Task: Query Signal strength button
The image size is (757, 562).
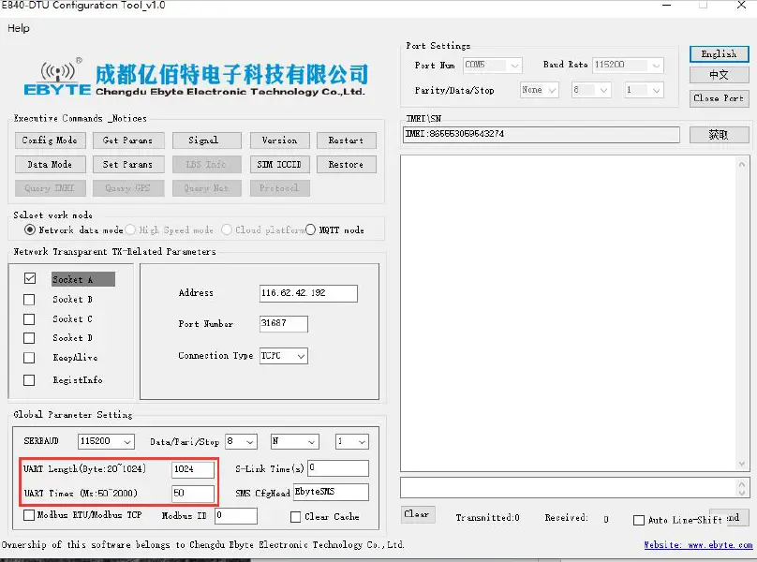Action: tap(207, 140)
